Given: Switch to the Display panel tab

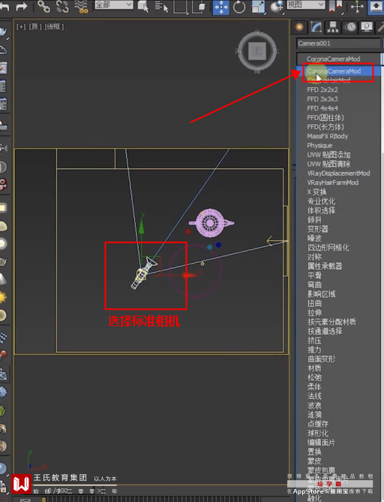Looking at the screenshot, I should [x=367, y=27].
